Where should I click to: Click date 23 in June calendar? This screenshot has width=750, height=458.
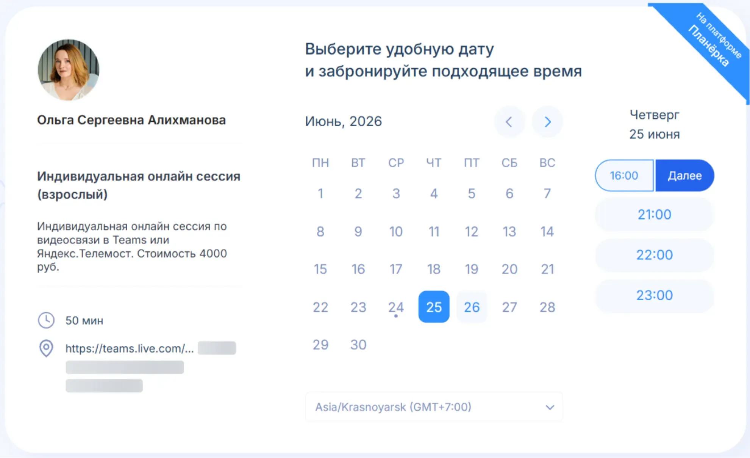[358, 307]
